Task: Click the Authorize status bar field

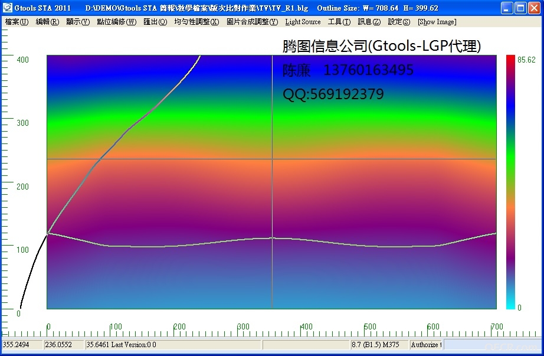Action: pyautogui.click(x=425, y=345)
